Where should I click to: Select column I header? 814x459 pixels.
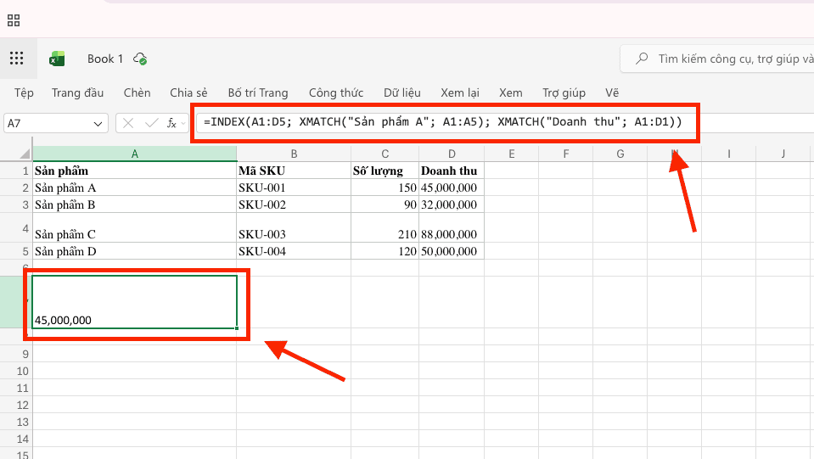(729, 154)
